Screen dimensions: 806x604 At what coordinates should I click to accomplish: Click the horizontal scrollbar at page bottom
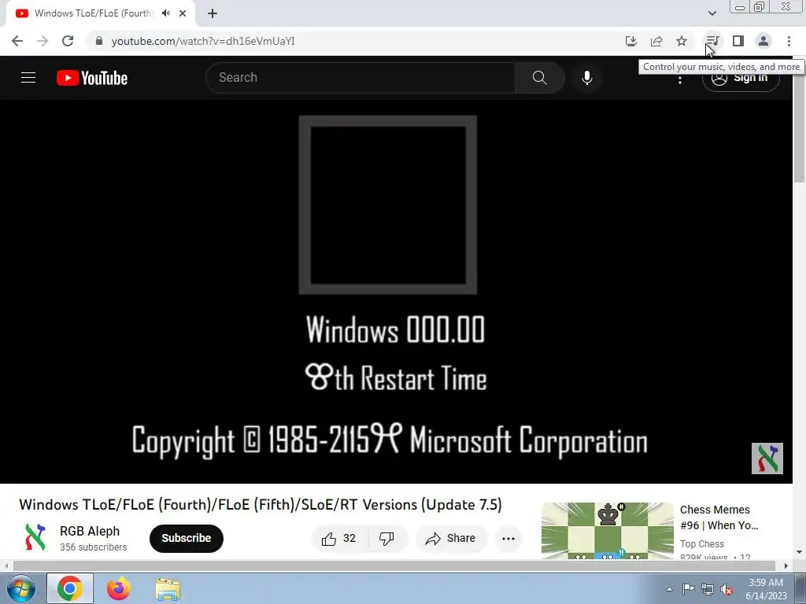coord(394,566)
